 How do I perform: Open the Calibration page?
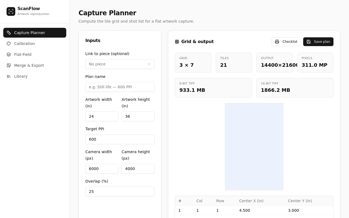pos(35,44)
